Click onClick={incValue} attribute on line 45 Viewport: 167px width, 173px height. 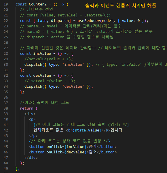[67, 147]
